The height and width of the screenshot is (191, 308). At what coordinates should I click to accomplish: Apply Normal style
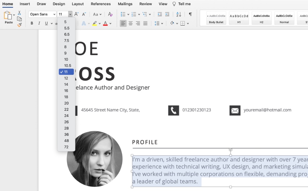pyautogui.click(x=284, y=18)
